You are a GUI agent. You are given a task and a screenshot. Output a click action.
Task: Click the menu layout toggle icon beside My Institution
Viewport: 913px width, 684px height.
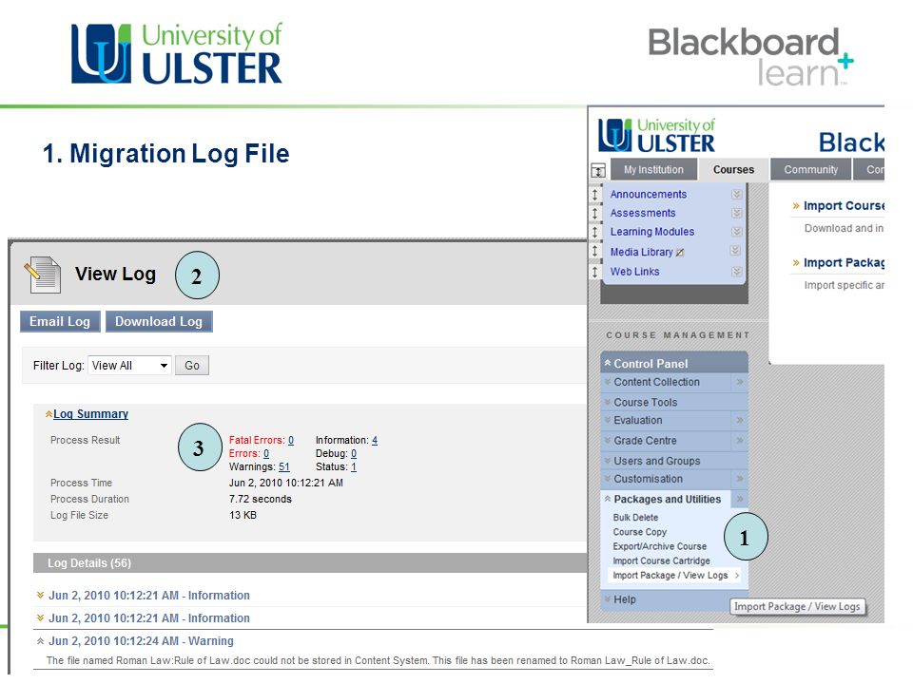tap(598, 170)
